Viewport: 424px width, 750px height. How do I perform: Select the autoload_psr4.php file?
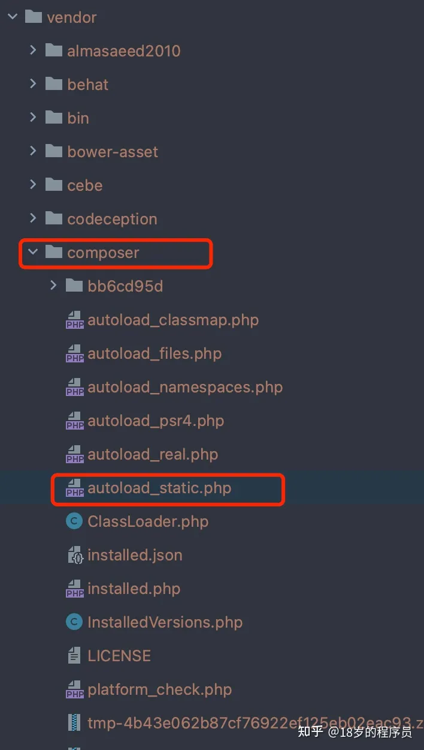tap(156, 421)
